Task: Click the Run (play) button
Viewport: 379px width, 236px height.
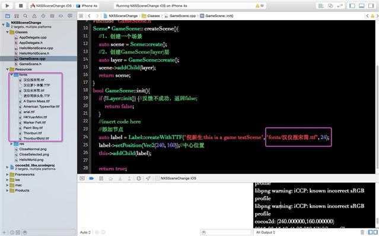Action: click(8, 5)
